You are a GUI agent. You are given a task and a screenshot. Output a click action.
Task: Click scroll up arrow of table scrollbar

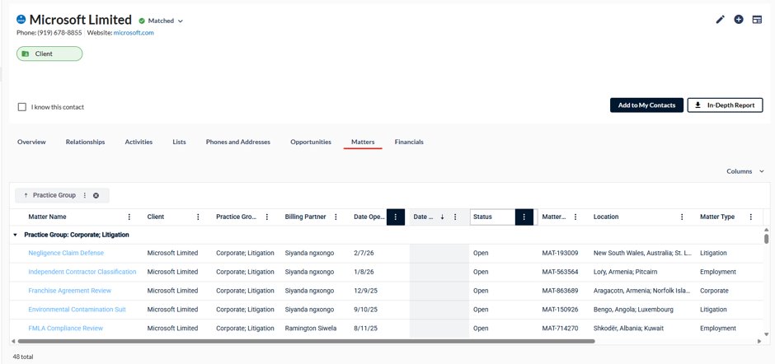pos(766,230)
